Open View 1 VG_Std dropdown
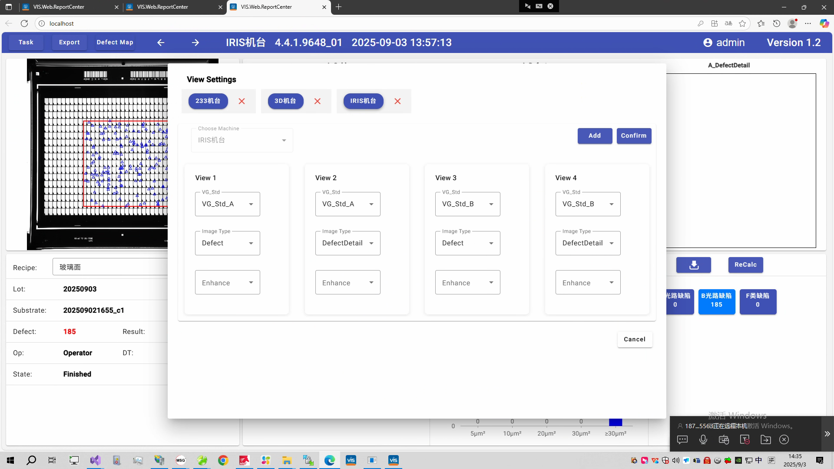The width and height of the screenshot is (834, 469). click(x=228, y=204)
